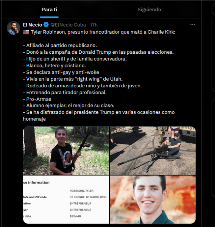The image size is (215, 227).
Task: Open the 17h timestamp link
Action: click(x=94, y=25)
